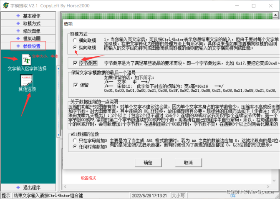Click the 关于数据压缩的一点说明 heading

[x=94, y=102]
